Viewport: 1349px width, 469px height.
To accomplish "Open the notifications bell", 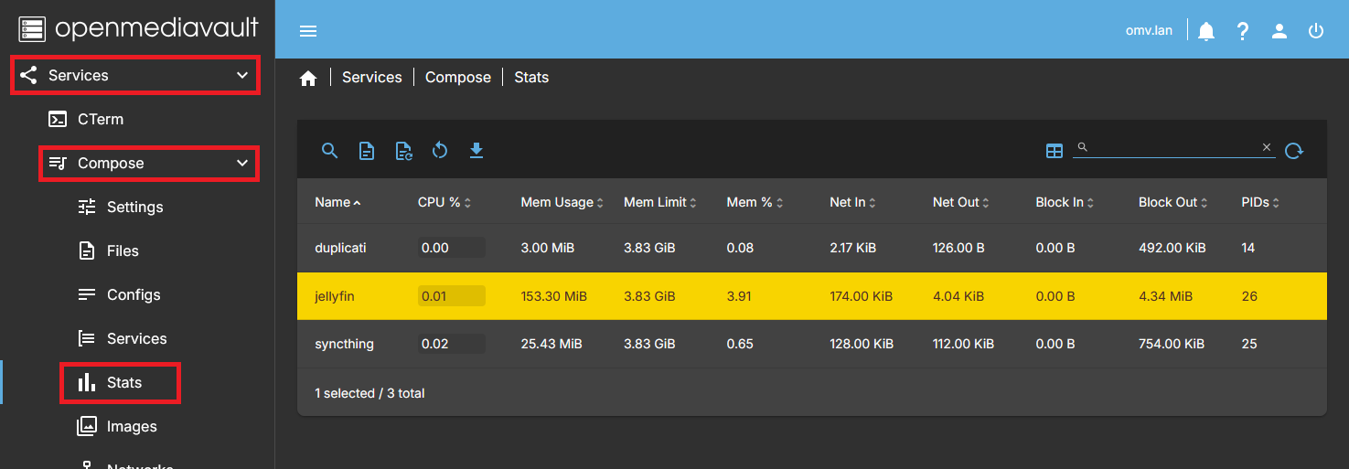I will point(1206,31).
